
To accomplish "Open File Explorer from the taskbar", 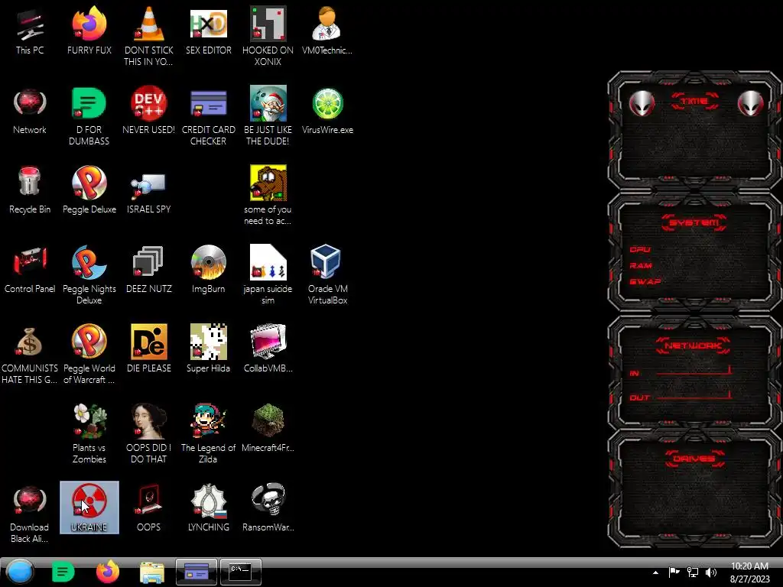I will [152, 573].
